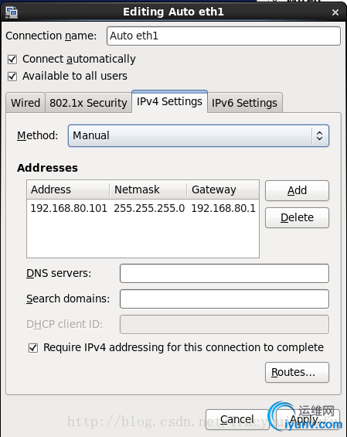Switch to IPv6 Settings tab
The image size is (347, 437).
tap(244, 103)
